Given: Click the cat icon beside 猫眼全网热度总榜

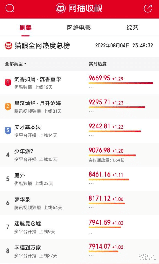Looking at the screenshot, I should pyautogui.click(x=8, y=46).
